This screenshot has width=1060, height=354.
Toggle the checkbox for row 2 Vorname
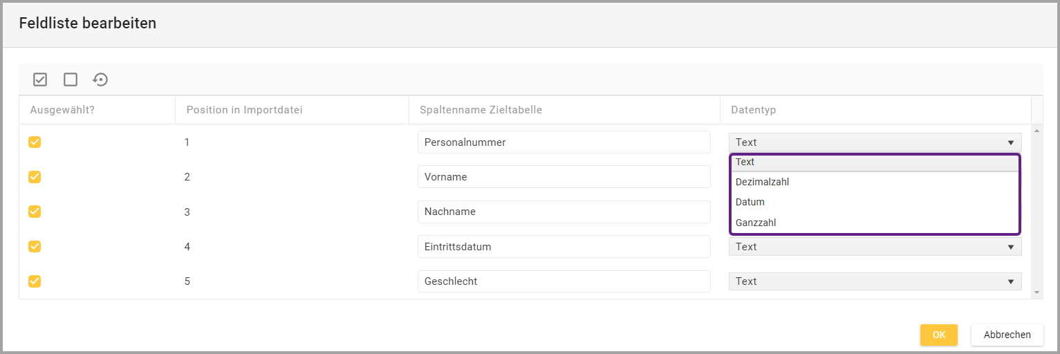point(35,177)
